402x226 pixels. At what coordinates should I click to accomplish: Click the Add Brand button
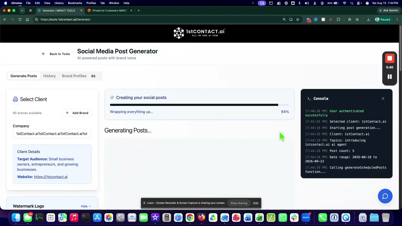(77, 113)
